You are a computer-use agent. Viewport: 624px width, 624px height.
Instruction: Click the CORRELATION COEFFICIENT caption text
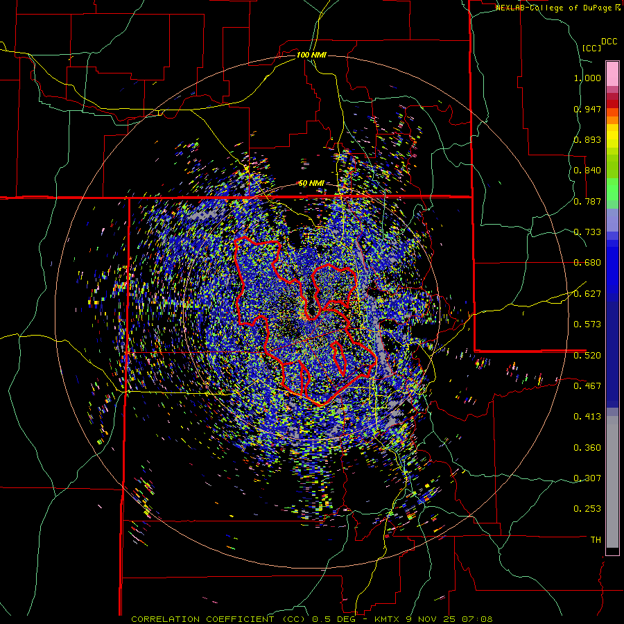(202, 619)
